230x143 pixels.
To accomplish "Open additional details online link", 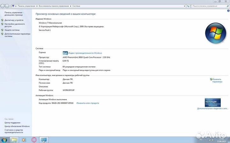I will point(213,108).
